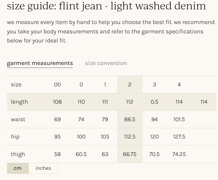Click the size 2 column header
This screenshot has height=180, width=218.
(x=130, y=85)
